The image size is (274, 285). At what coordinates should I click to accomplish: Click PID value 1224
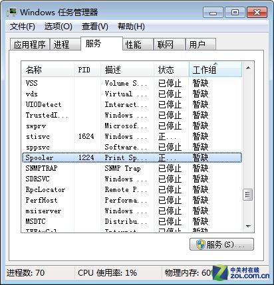[x=86, y=157]
